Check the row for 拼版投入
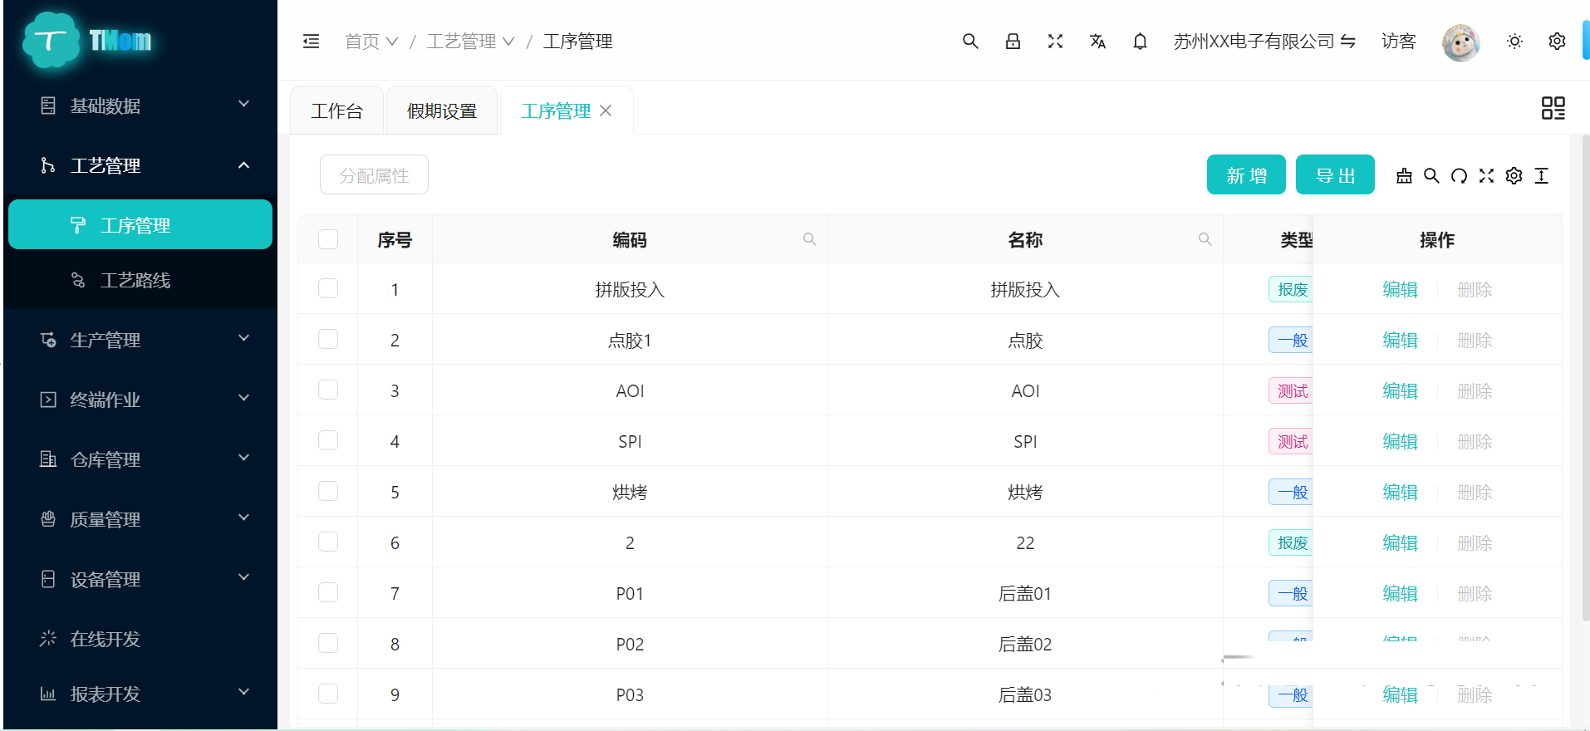This screenshot has height=731, width=1590. [328, 288]
